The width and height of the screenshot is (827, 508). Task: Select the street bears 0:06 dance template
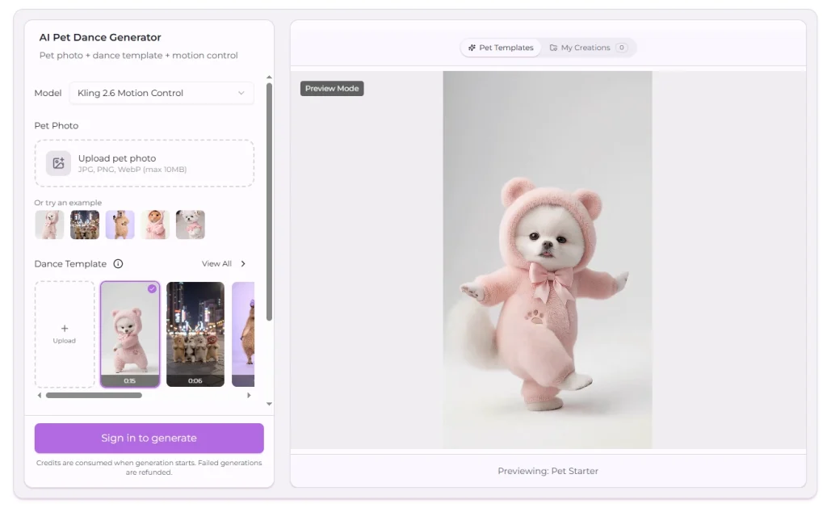(195, 334)
